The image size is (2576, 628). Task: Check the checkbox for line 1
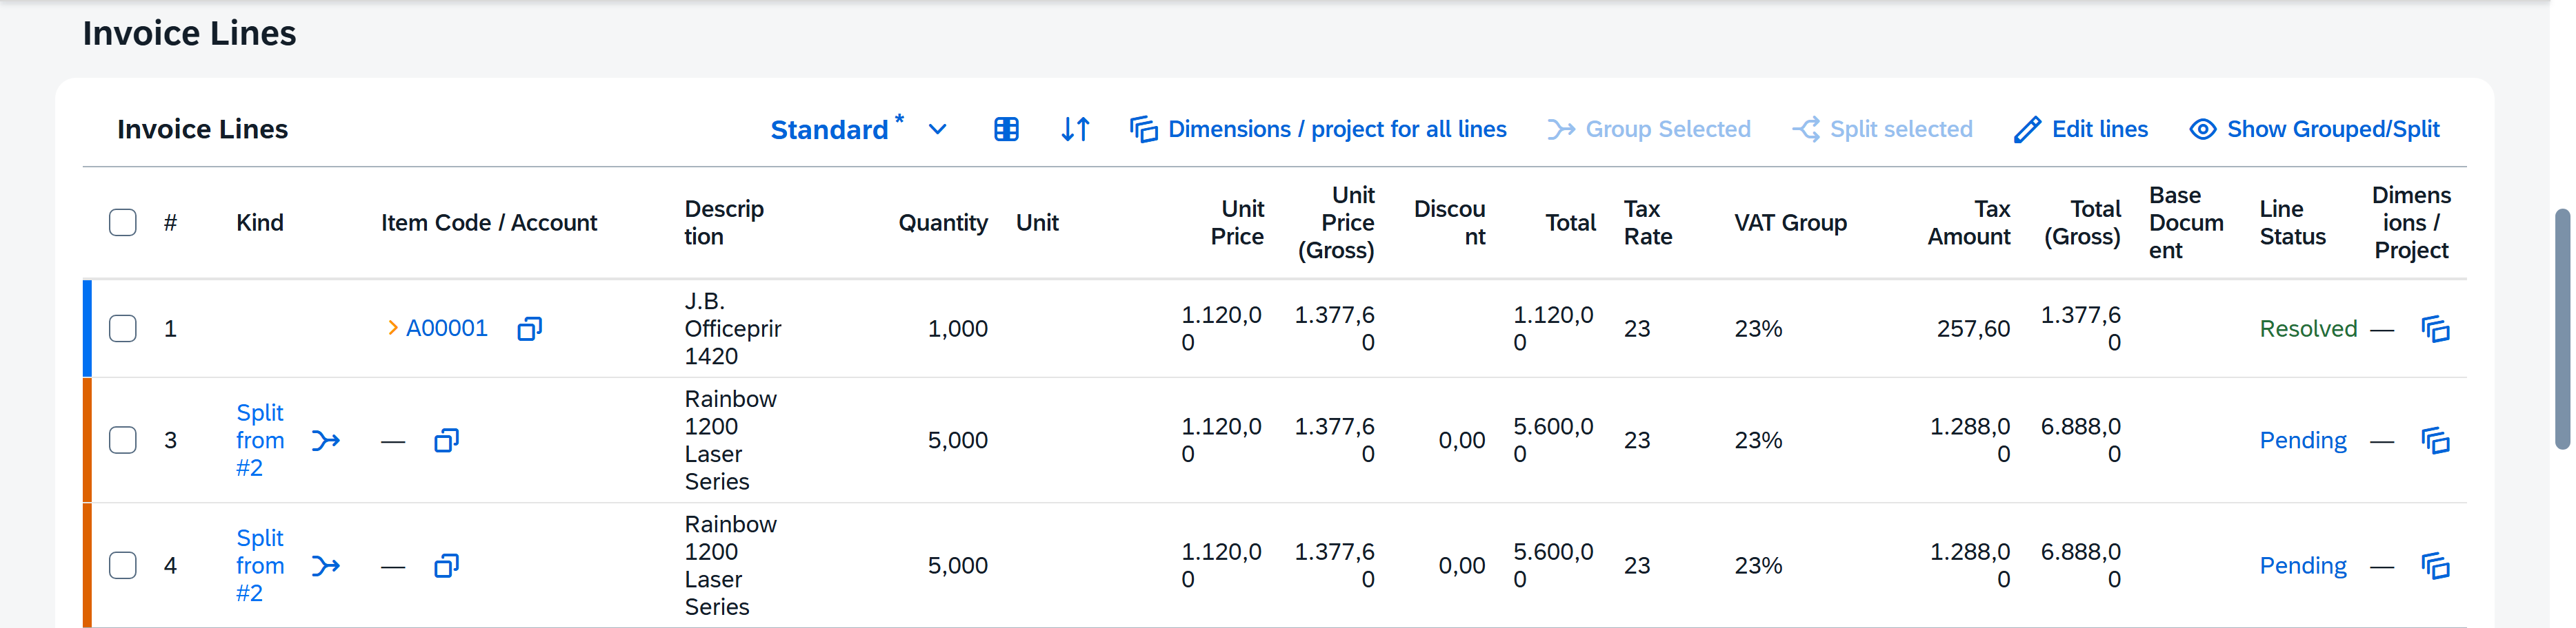[123, 328]
